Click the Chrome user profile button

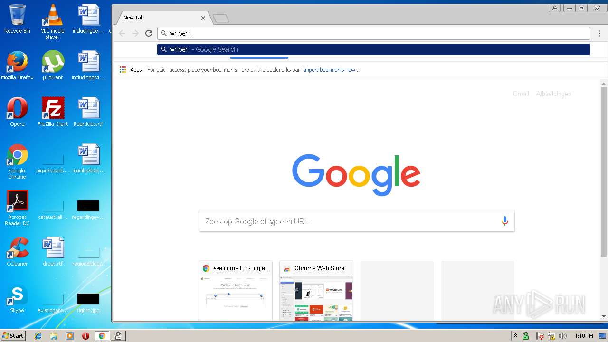pyautogui.click(x=554, y=8)
